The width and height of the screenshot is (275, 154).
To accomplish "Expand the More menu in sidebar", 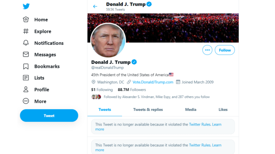I will [x=35, y=101].
